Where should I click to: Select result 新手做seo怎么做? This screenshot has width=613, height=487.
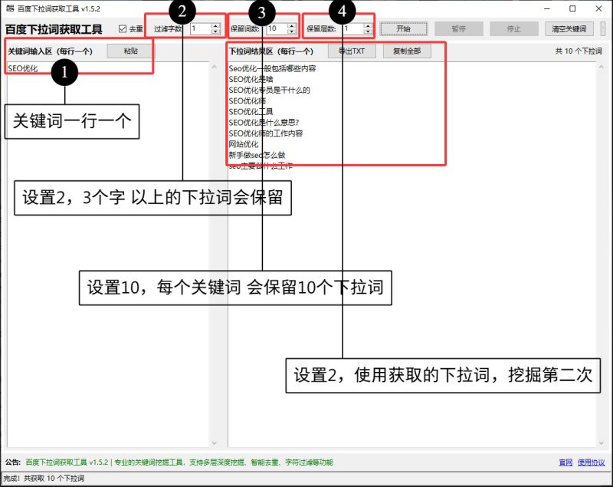pos(257,155)
